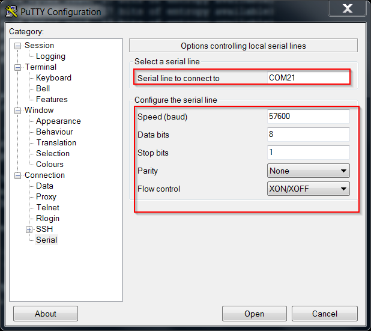Image resolution: width=371 pixels, height=331 pixels.
Task: Go to Colours settings category
Action: point(49,165)
